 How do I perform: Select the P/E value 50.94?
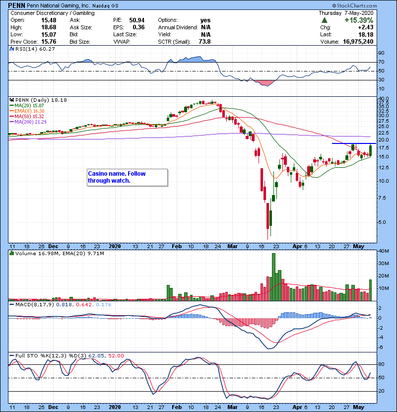[137, 20]
